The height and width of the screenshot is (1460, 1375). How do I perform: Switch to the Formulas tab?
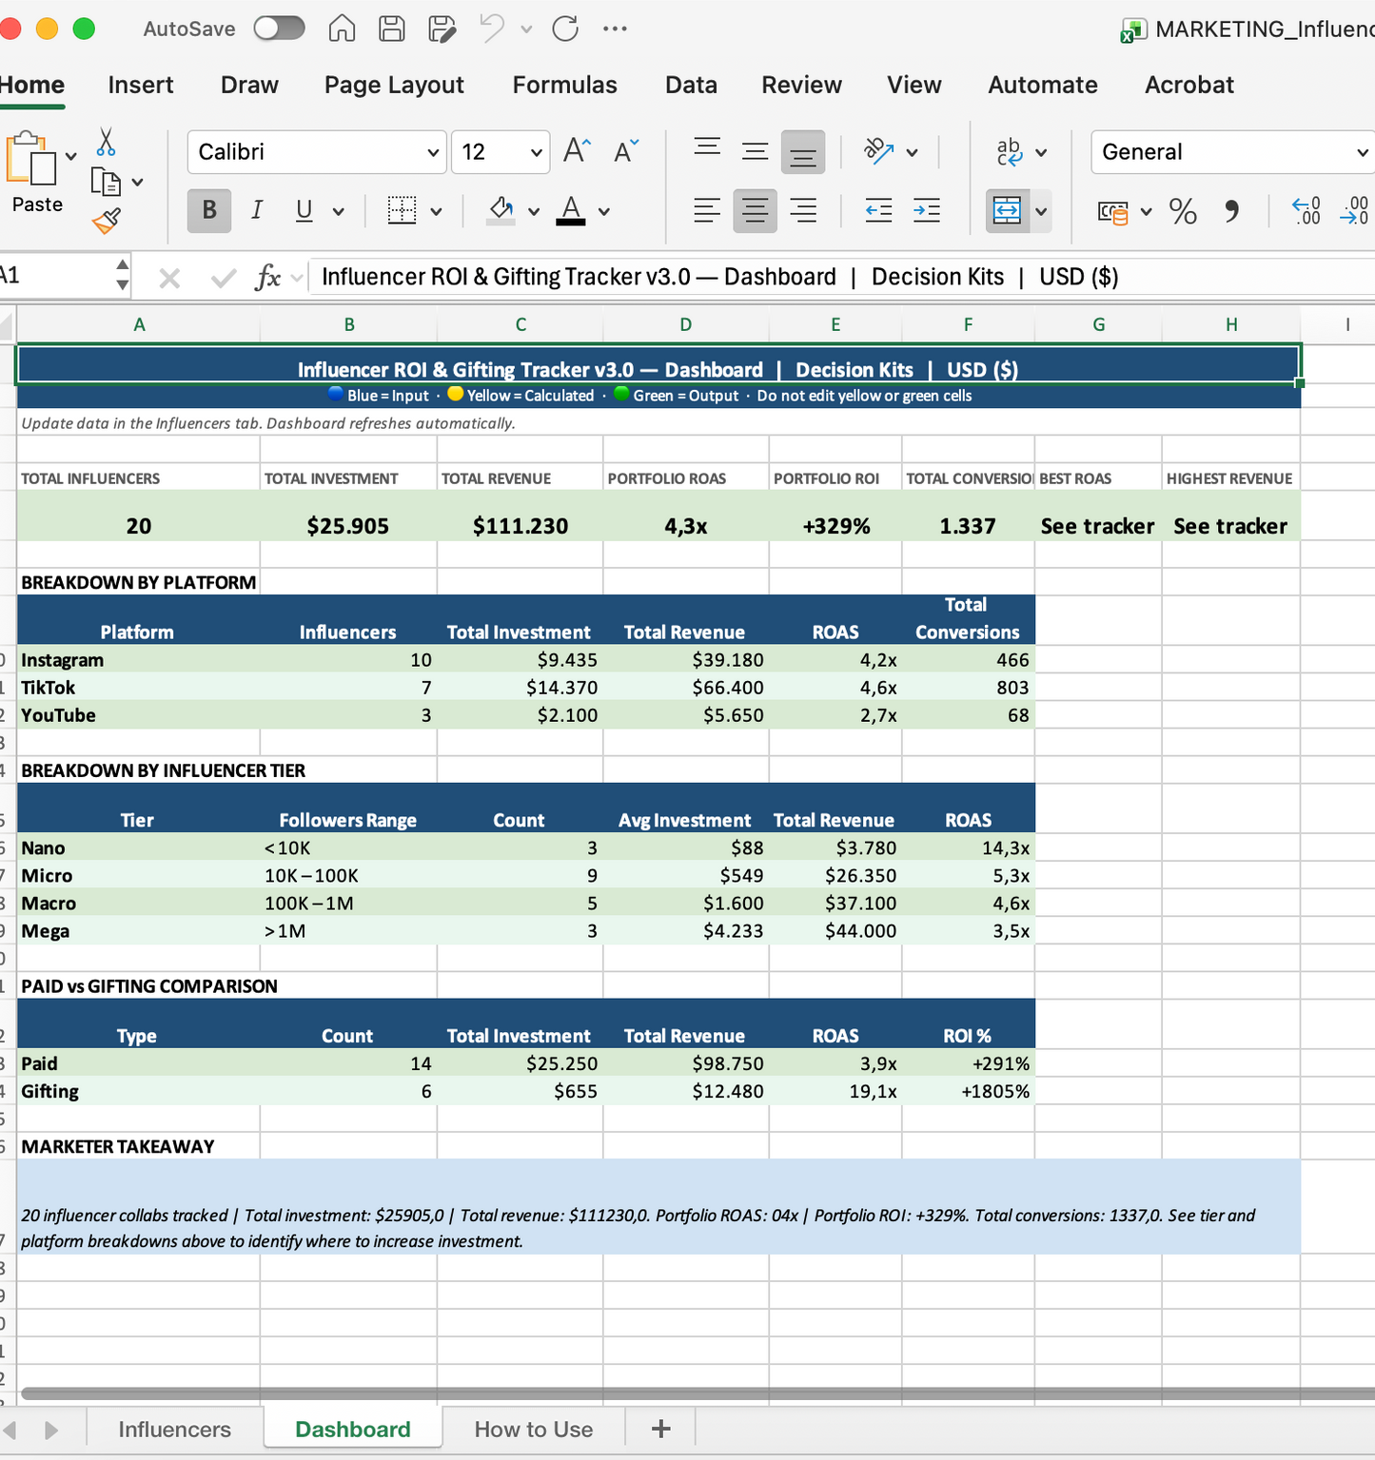click(564, 85)
